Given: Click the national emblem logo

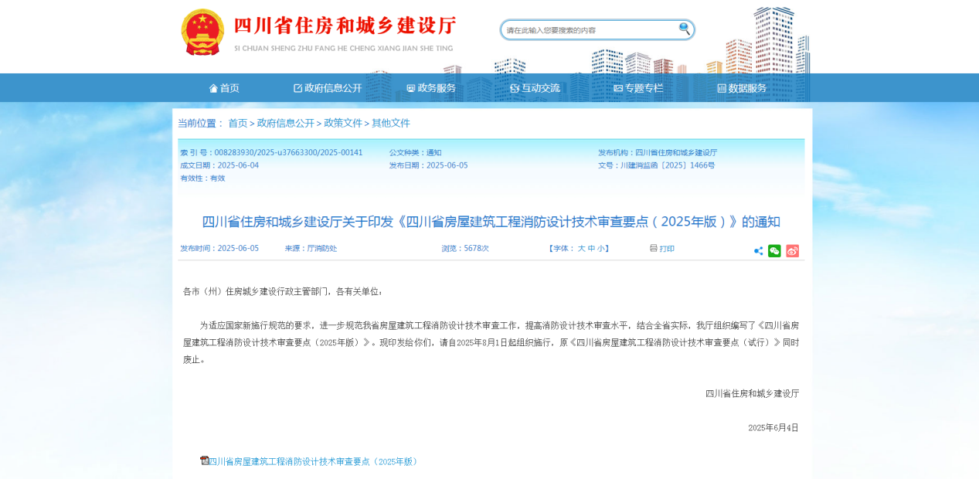Looking at the screenshot, I should (202, 32).
